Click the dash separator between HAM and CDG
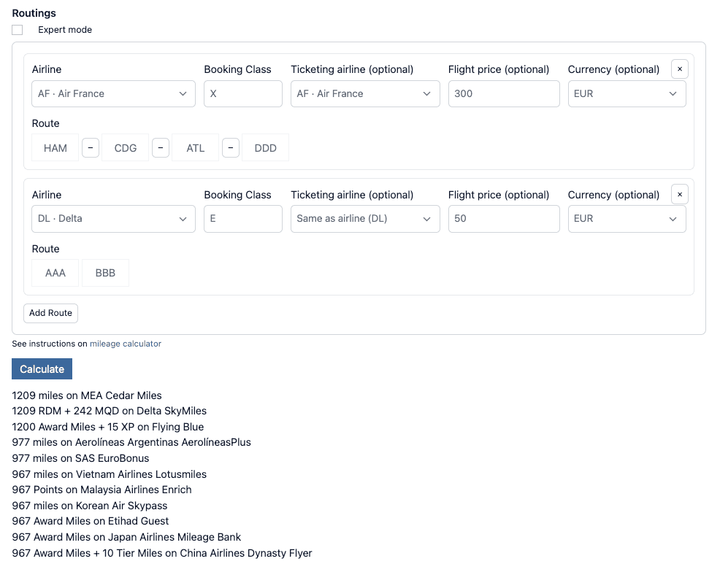 (91, 148)
